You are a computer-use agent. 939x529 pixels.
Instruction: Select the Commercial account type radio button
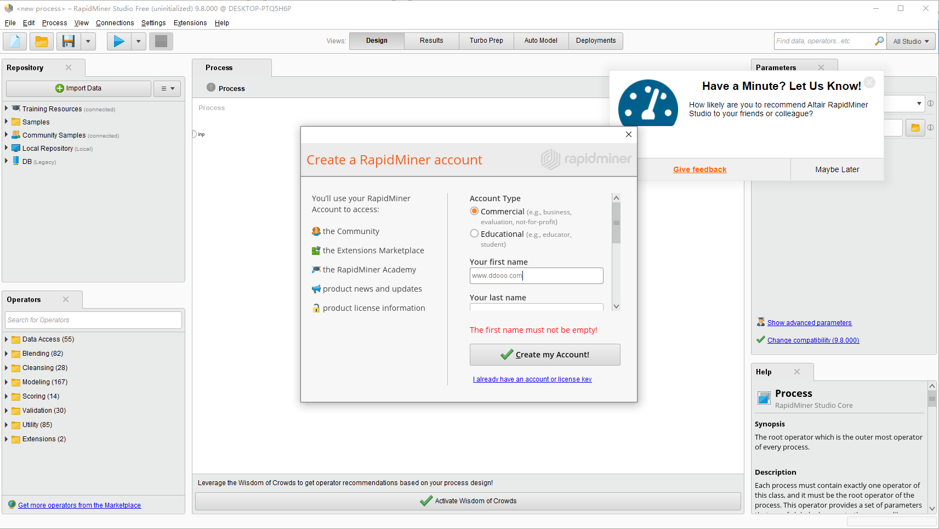[x=474, y=211]
